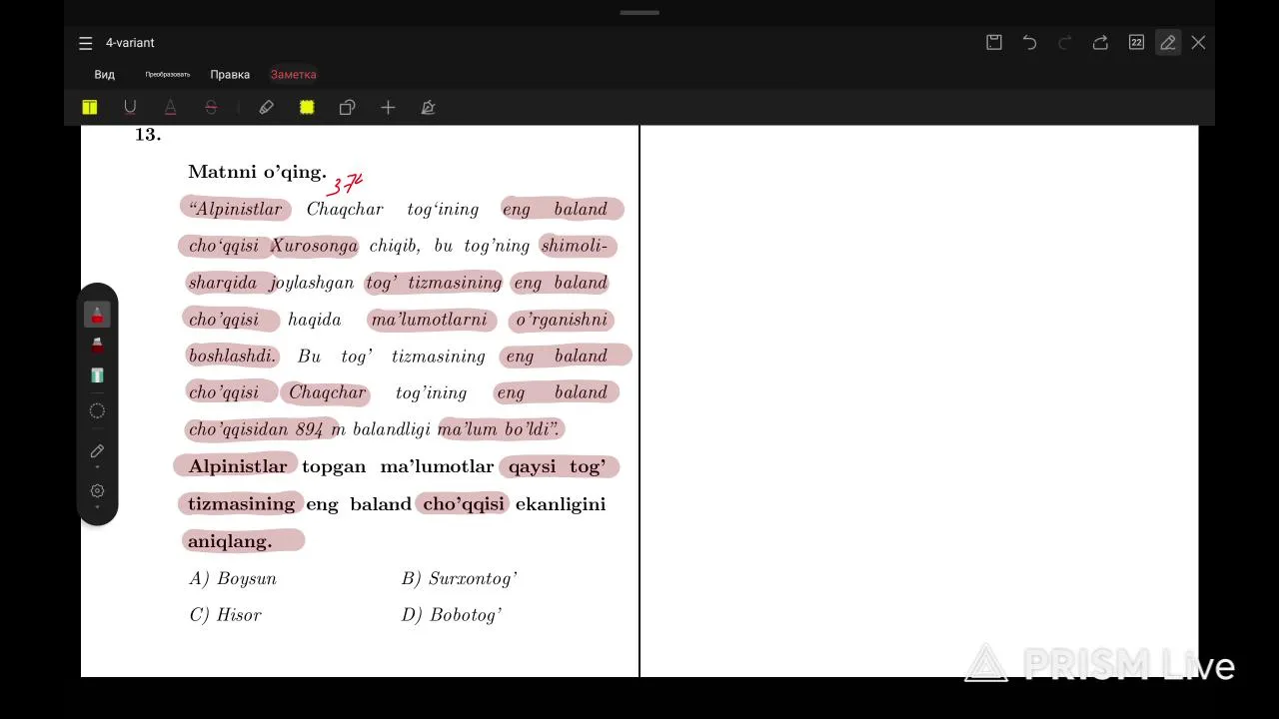Image resolution: width=1279 pixels, height=719 pixels.
Task: Select the eraser tool in toolbar
Action: tap(267, 108)
